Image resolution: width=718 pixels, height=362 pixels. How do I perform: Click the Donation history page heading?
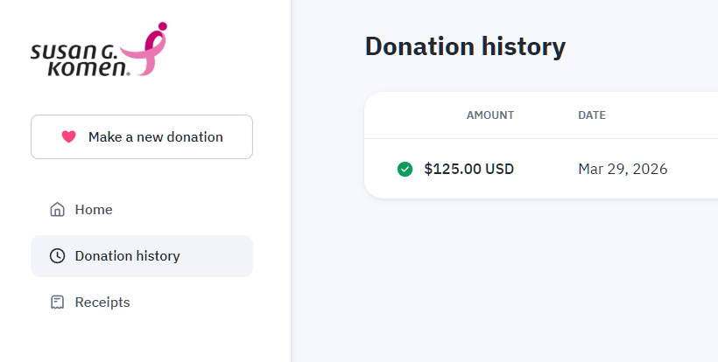[x=465, y=46]
